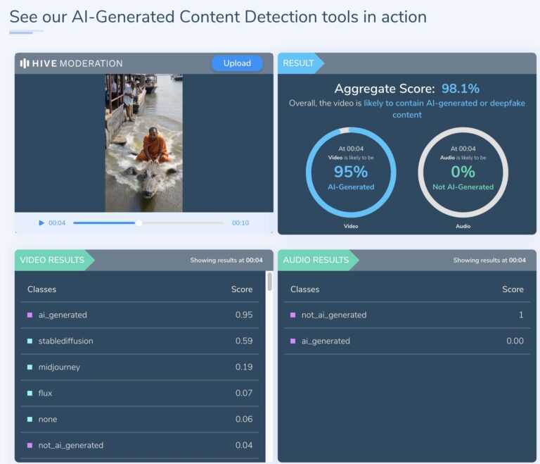Select the RESULT tab header

[x=301, y=63]
